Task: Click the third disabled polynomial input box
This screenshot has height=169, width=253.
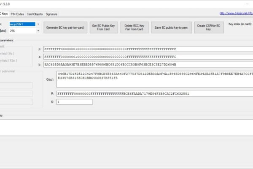Action: (x=16, y=102)
